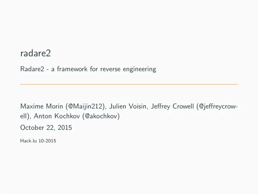Select the author name Anton Kochkov
Image resolution: width=258 pixels, height=194 pixels.
tap(57, 116)
